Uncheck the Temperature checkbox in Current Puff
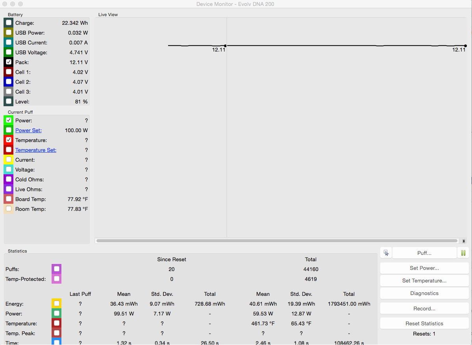The image size is (472, 345). click(x=9, y=140)
